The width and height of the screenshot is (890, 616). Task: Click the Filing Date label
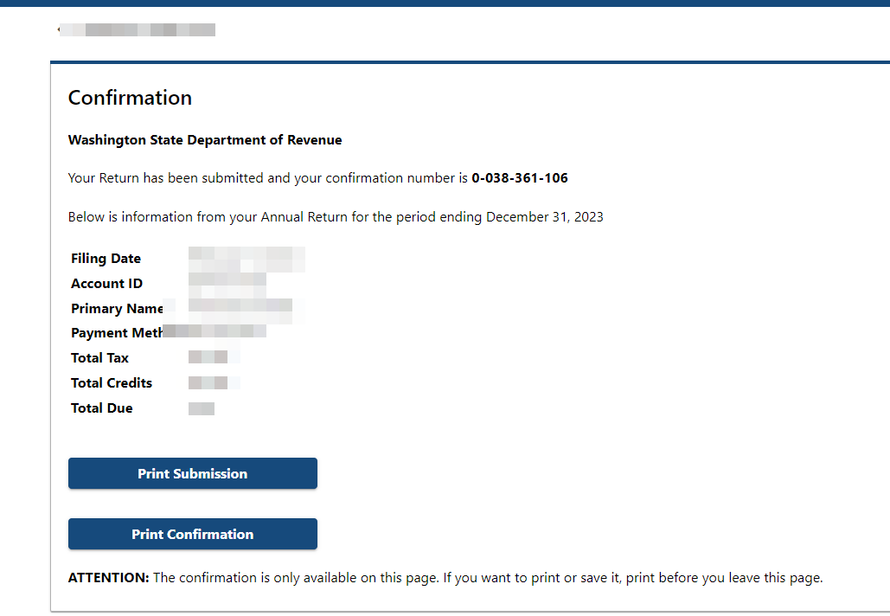(x=106, y=259)
